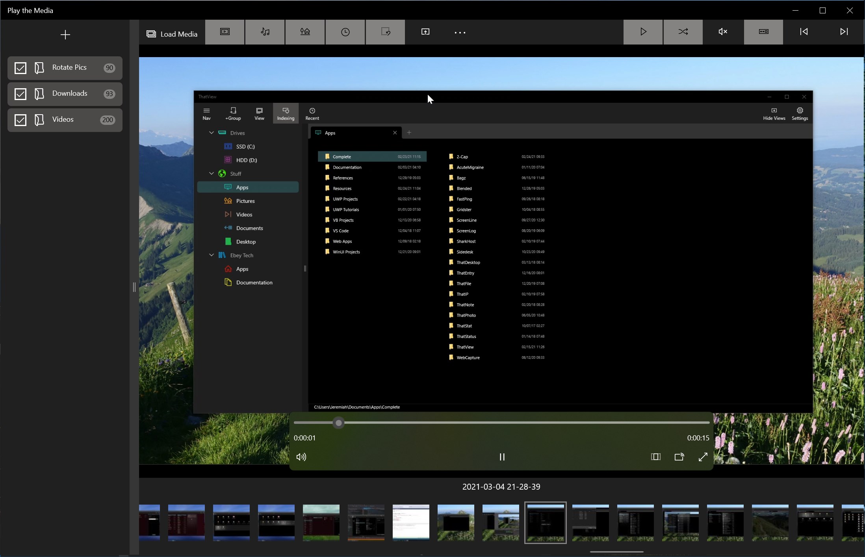This screenshot has width=865, height=557.
Task: Click the pictures filter toolbar icon
Action: (305, 32)
